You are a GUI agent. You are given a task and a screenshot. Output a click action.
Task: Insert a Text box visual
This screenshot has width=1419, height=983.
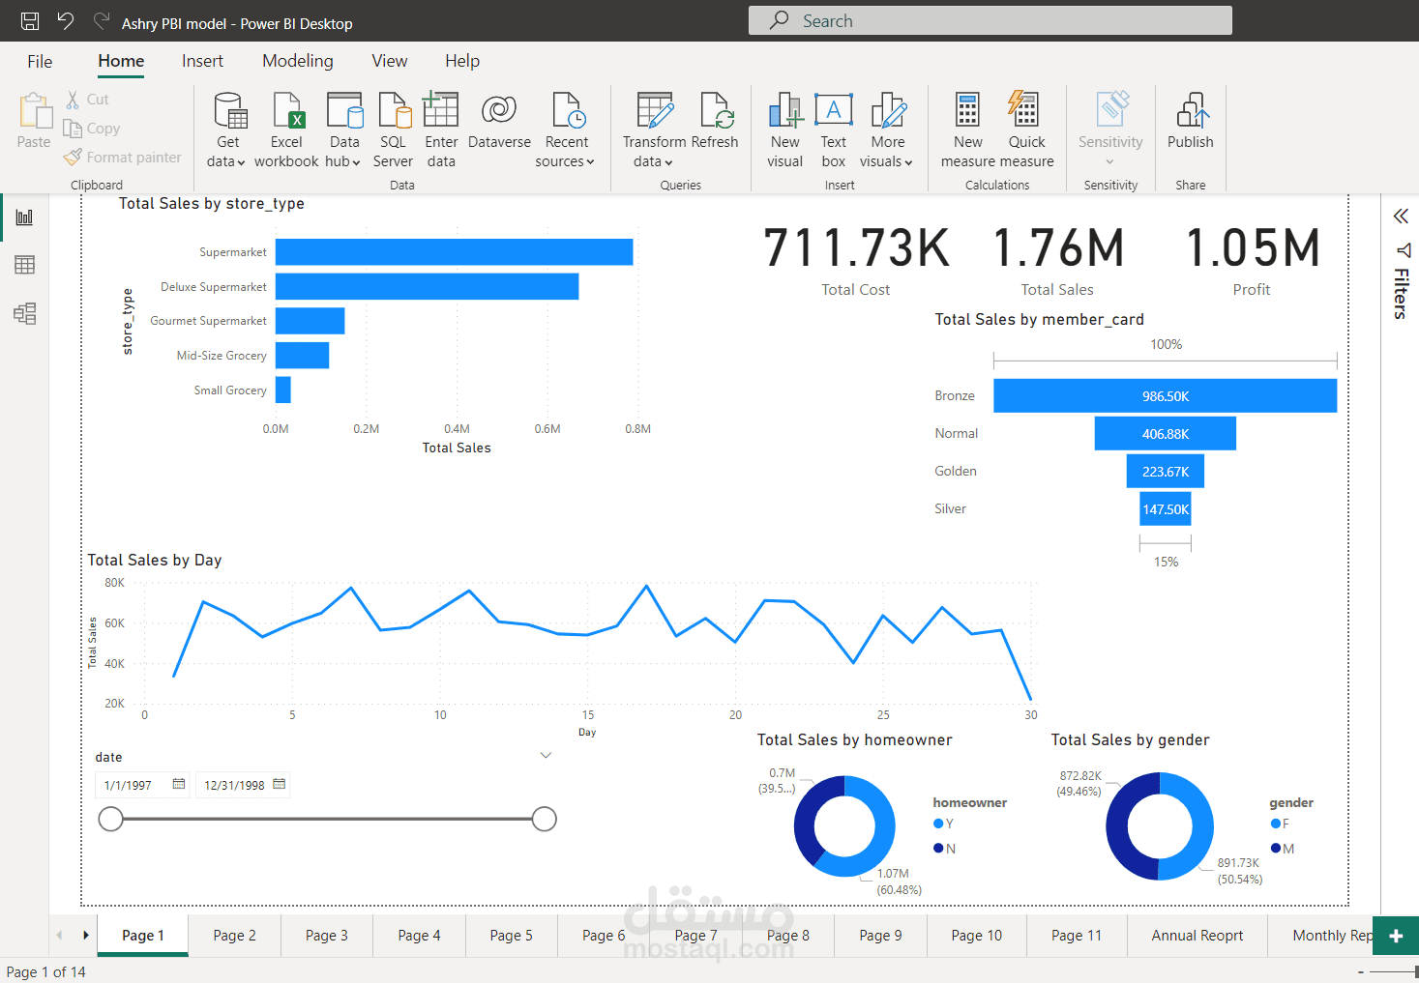point(833,127)
